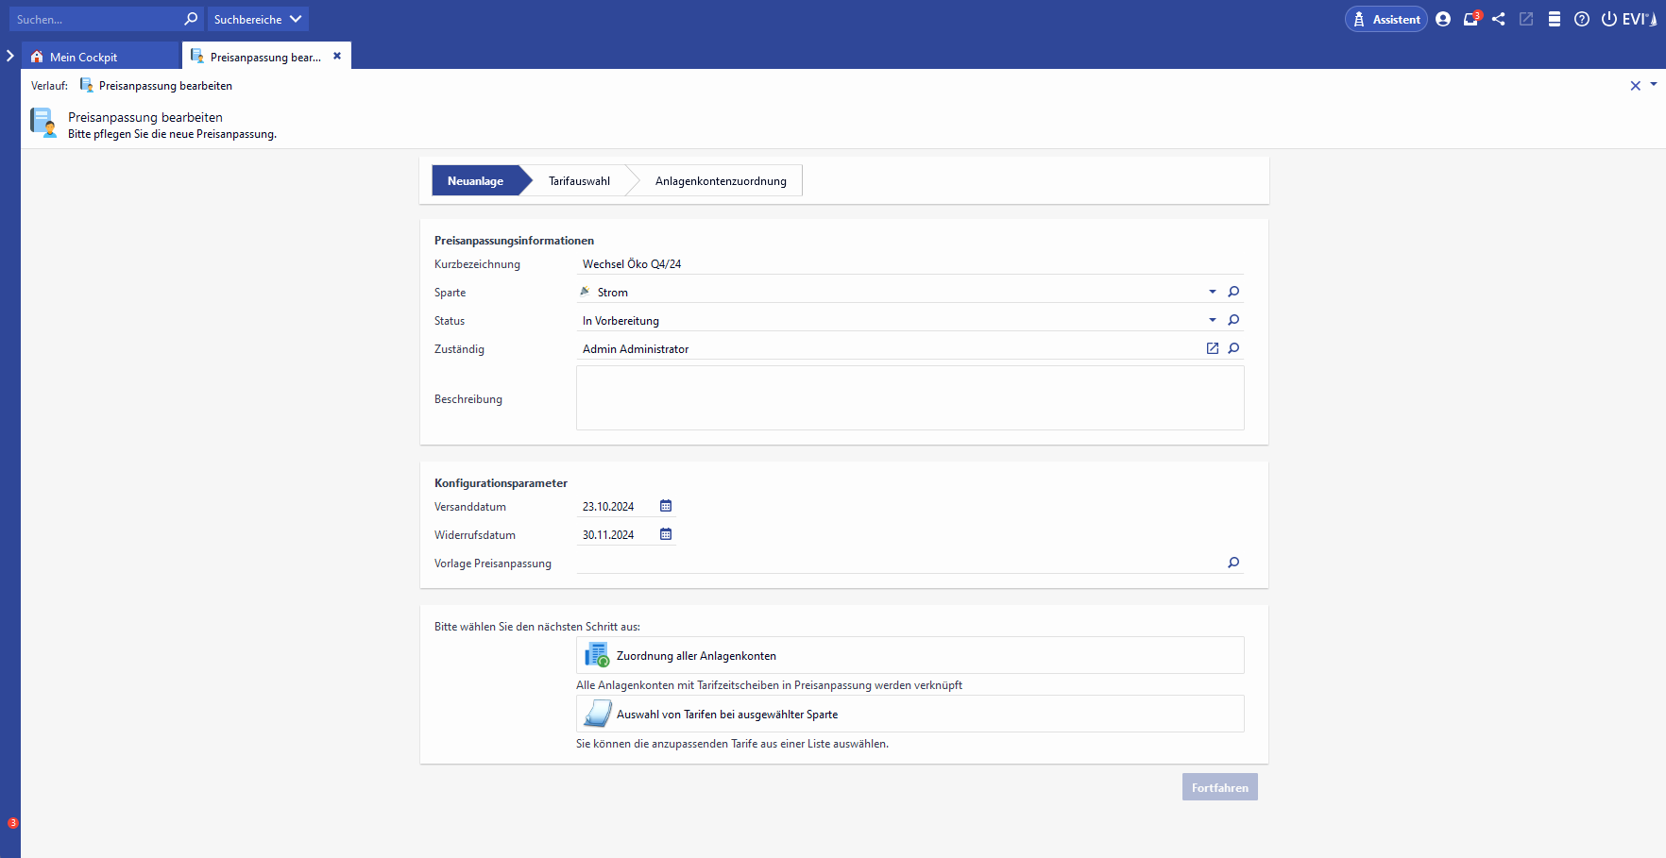Search for Vorlage Preisanpassung template
1666x858 pixels.
click(x=1233, y=563)
